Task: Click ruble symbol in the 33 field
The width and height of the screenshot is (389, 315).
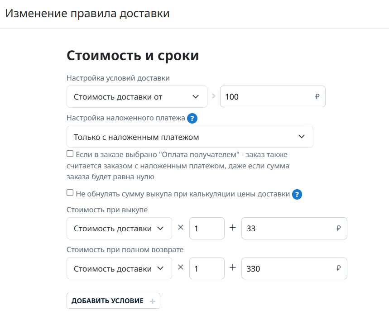Action: click(x=339, y=229)
